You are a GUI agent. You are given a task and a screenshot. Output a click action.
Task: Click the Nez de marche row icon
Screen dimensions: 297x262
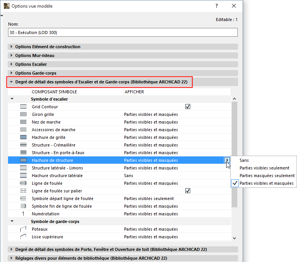click(x=23, y=122)
